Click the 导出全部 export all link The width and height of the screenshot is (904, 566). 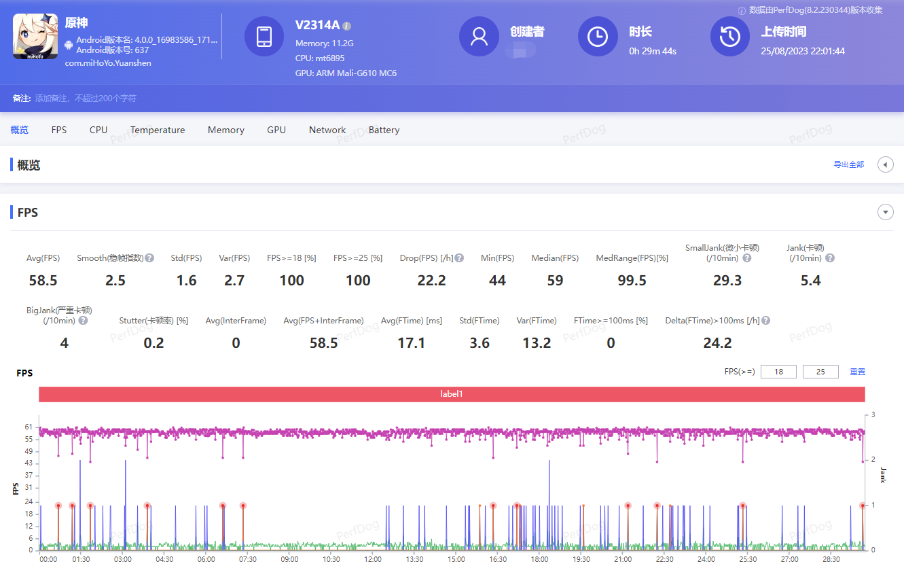(x=849, y=164)
